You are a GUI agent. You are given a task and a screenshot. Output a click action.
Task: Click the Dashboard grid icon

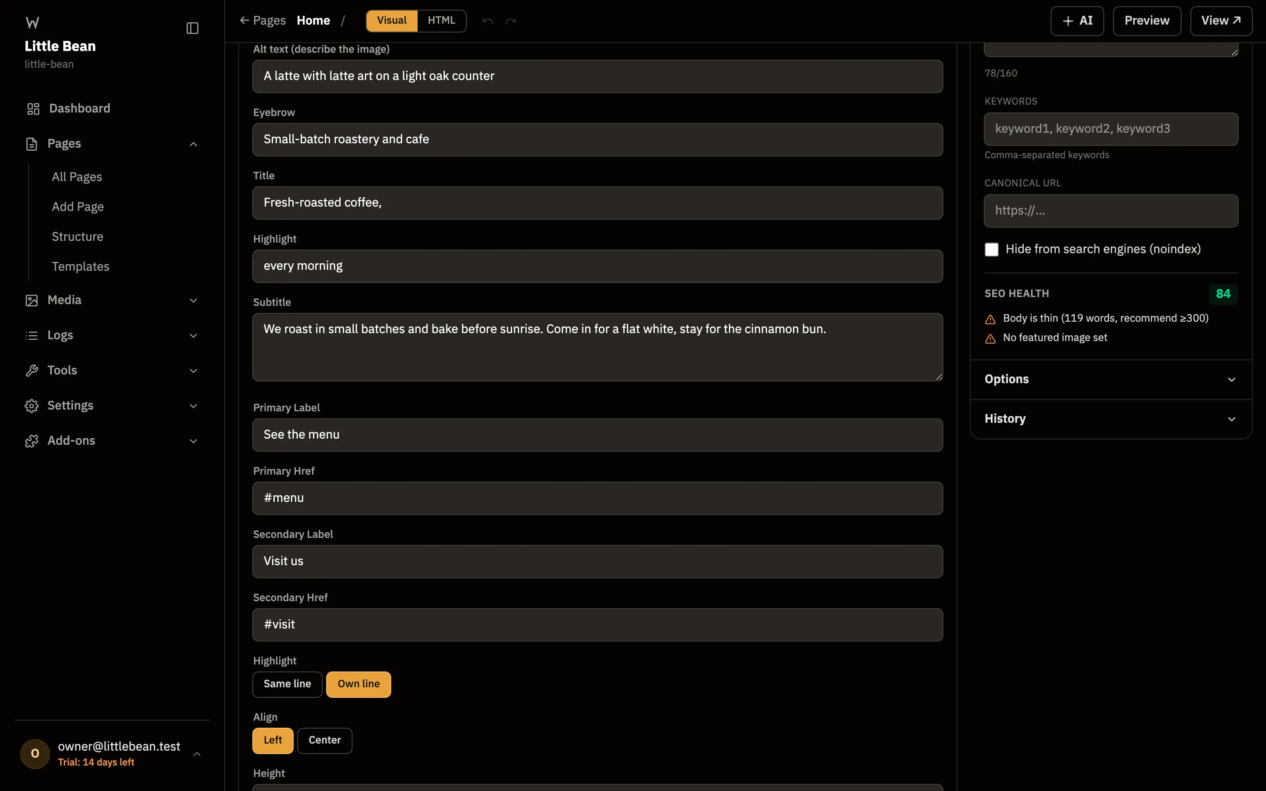tap(33, 109)
